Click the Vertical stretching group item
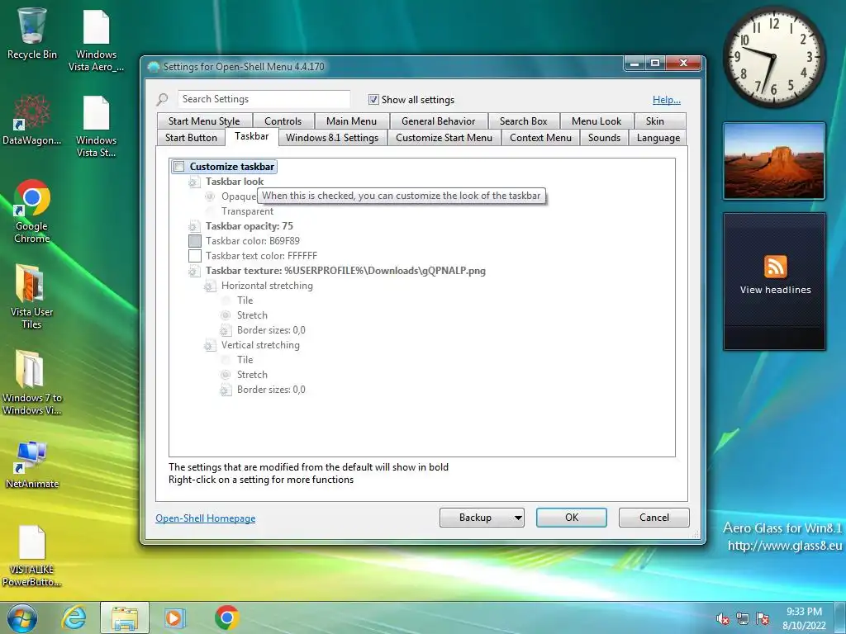Viewport: 846px width, 634px height. click(x=260, y=345)
